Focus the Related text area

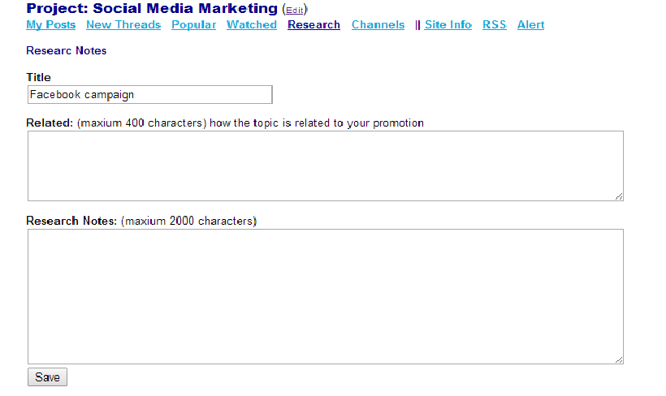click(x=326, y=166)
